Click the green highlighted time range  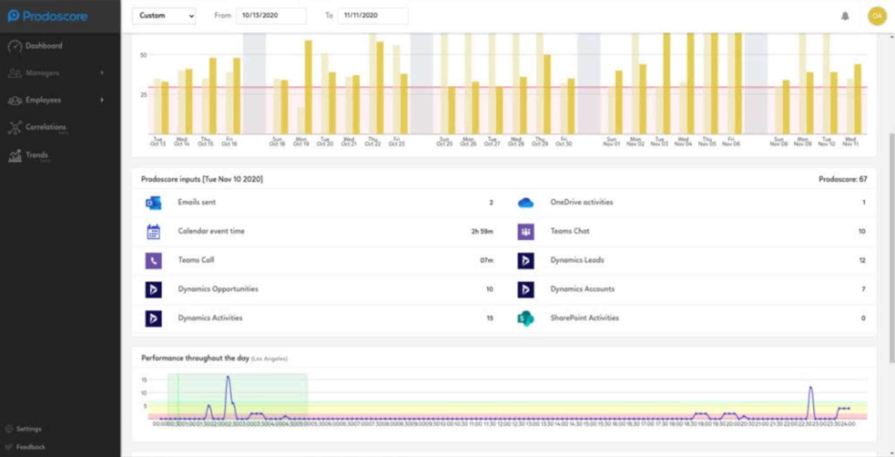click(x=238, y=395)
